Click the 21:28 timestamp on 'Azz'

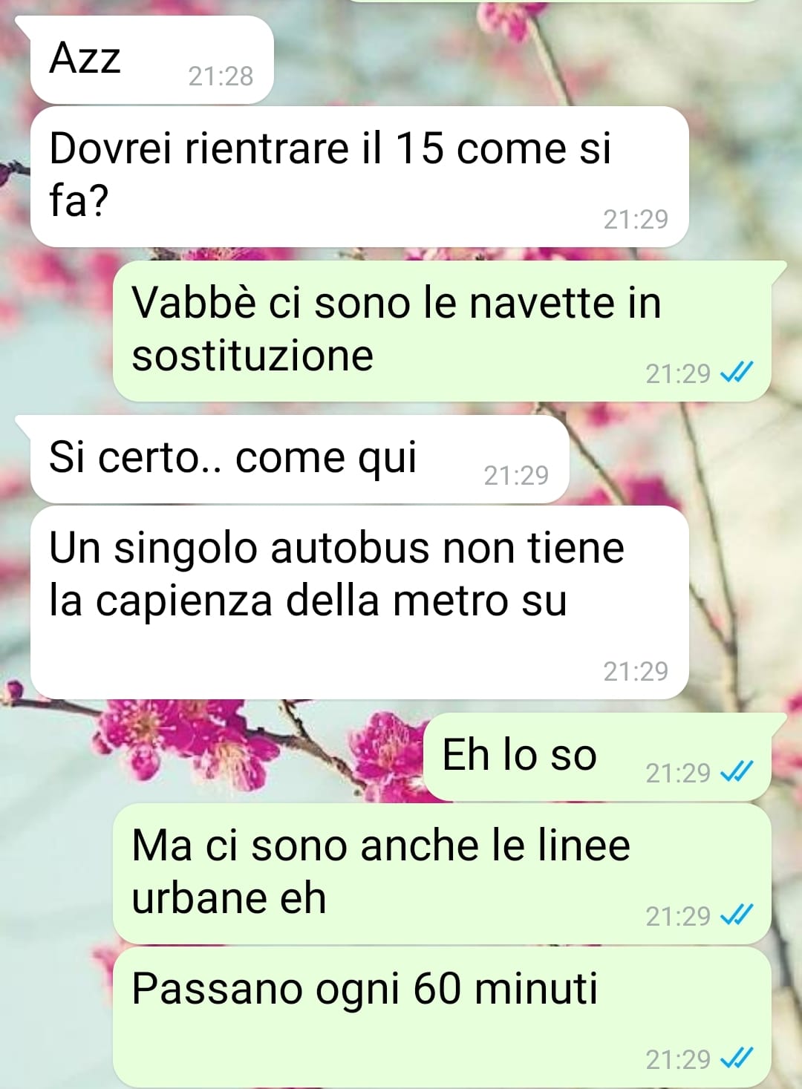(x=221, y=76)
